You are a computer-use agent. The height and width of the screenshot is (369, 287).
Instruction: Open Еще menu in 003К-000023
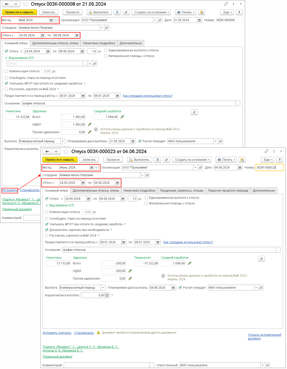coord(268,160)
